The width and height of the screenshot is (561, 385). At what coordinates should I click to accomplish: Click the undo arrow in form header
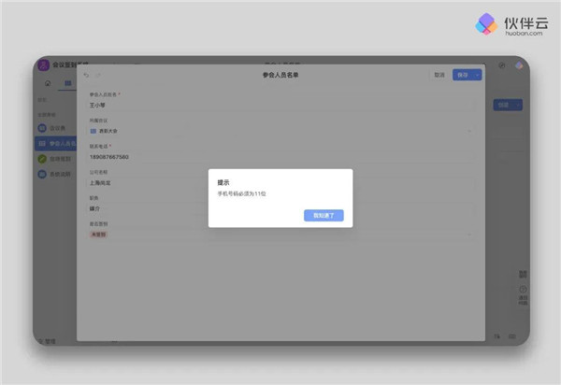click(x=87, y=75)
